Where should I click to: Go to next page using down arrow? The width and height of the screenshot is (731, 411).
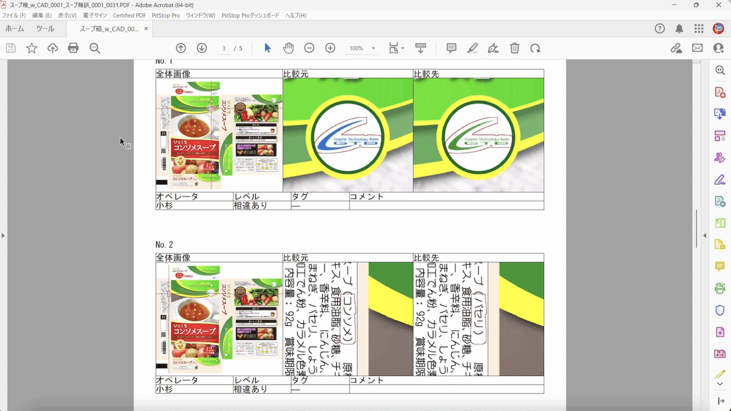point(202,48)
